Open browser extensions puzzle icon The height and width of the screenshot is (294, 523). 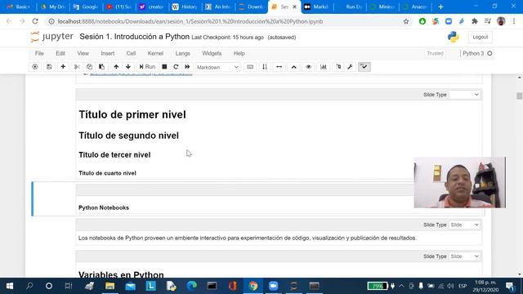pos(474,21)
